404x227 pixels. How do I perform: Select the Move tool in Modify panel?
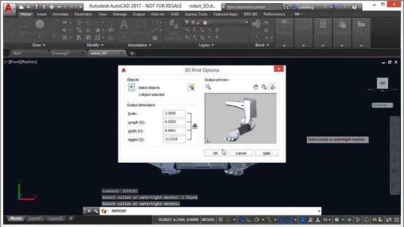pyautogui.click(x=79, y=23)
